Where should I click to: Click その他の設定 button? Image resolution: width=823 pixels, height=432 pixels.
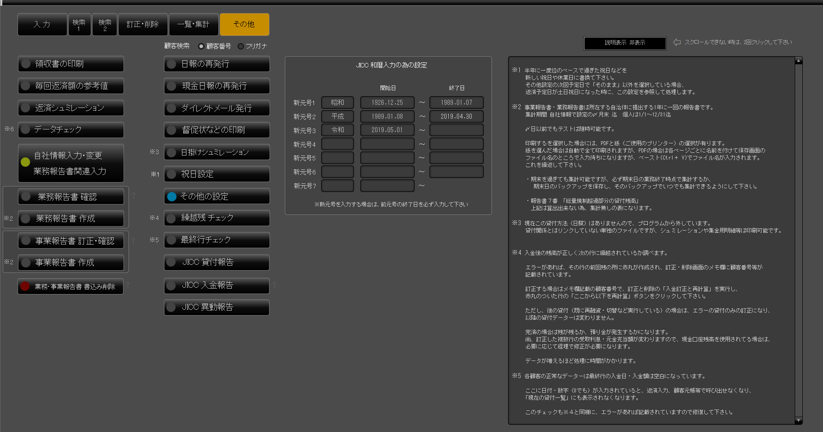click(217, 196)
